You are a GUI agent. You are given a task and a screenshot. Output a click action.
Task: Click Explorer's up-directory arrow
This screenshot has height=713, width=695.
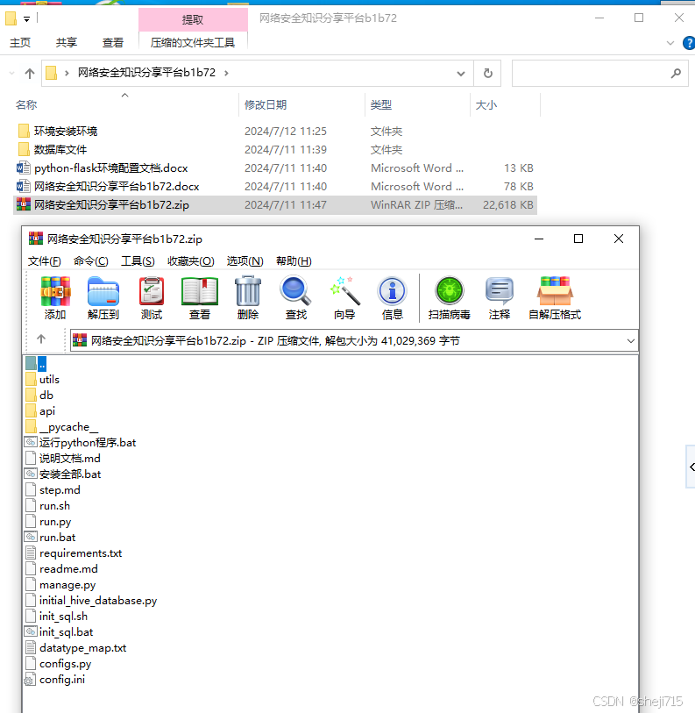30,73
